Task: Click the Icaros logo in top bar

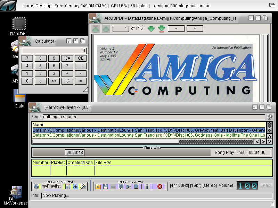Action: pos(8,6)
